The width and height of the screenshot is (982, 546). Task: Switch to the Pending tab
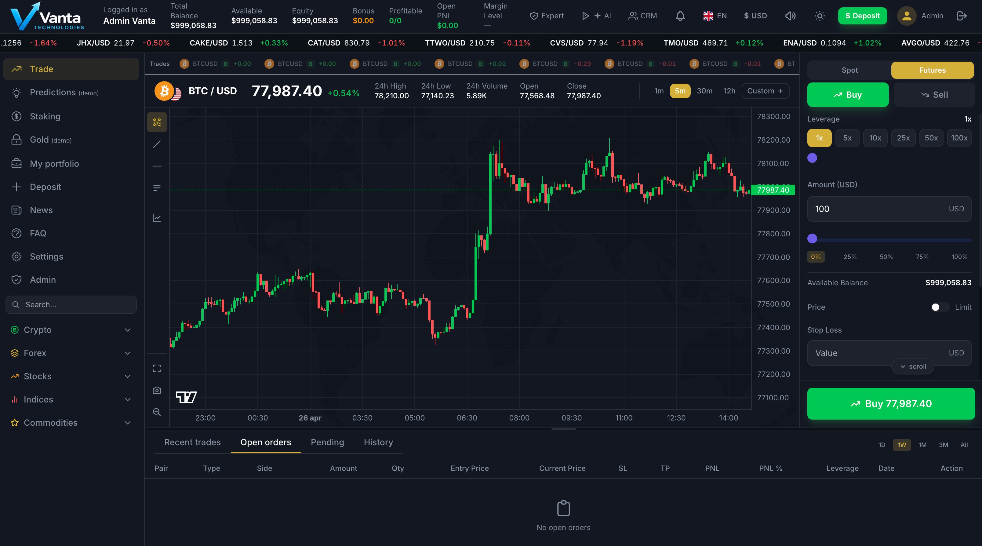point(327,442)
